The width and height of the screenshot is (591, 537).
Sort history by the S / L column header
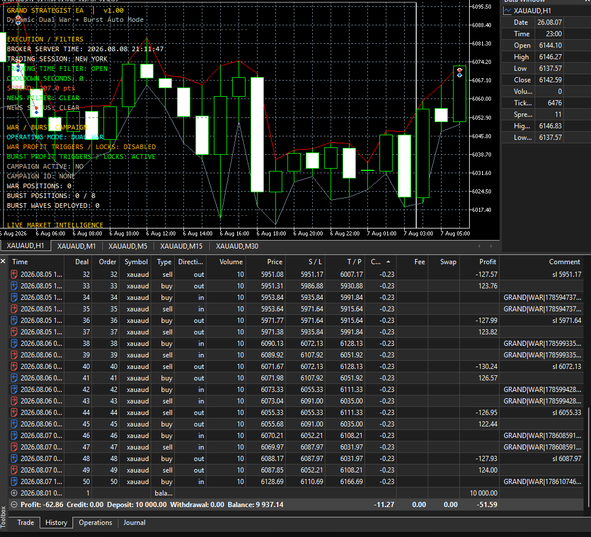pyautogui.click(x=306, y=261)
